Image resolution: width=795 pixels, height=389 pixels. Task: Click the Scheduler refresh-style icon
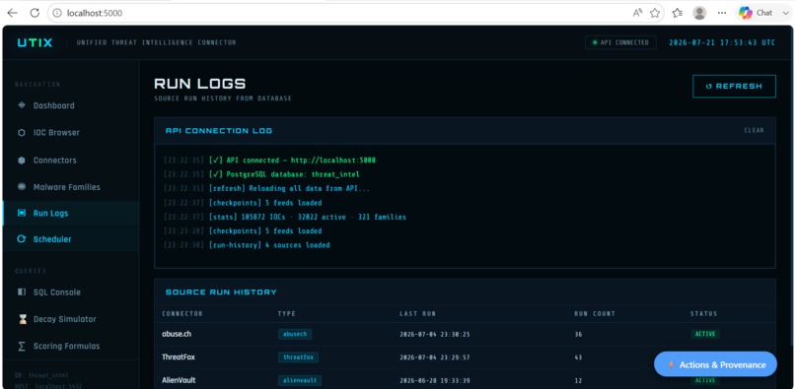click(x=22, y=239)
